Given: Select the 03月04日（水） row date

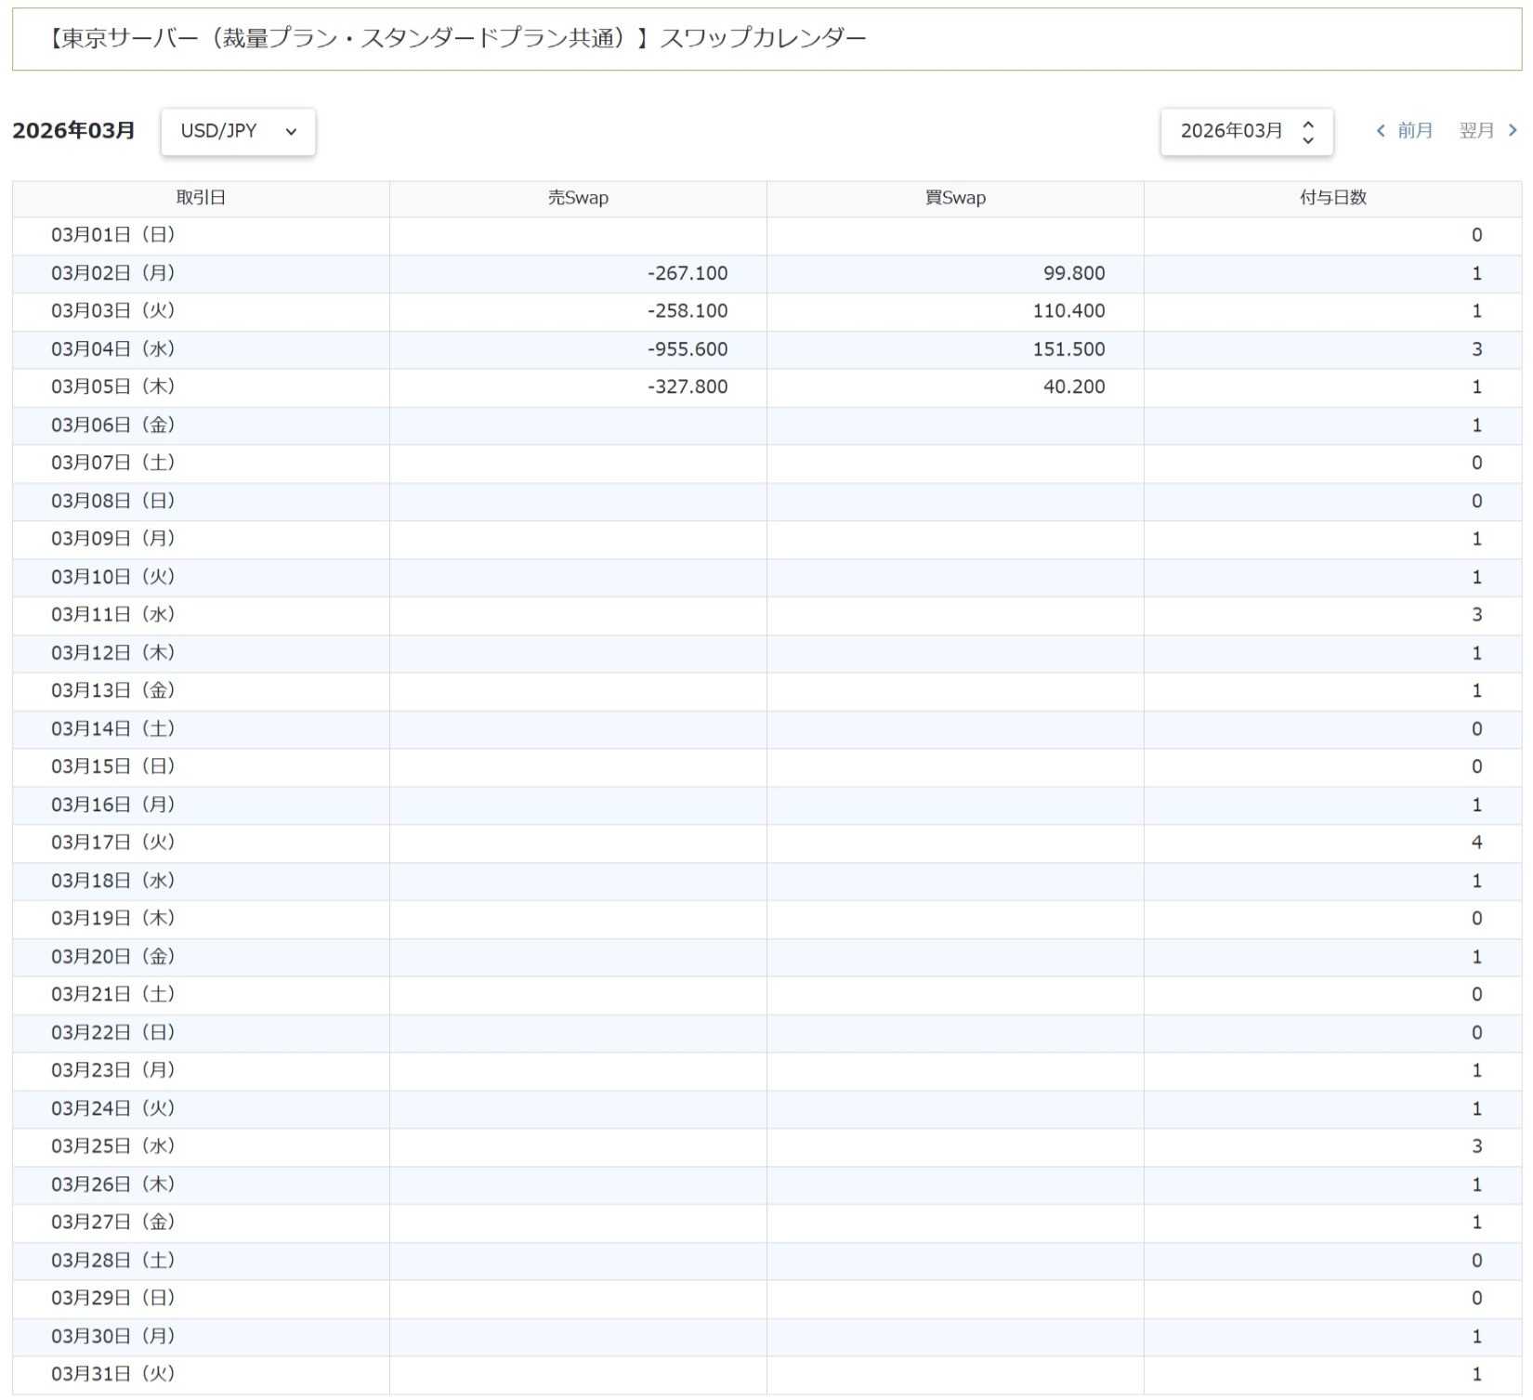Looking at the screenshot, I should pyautogui.click(x=113, y=349).
